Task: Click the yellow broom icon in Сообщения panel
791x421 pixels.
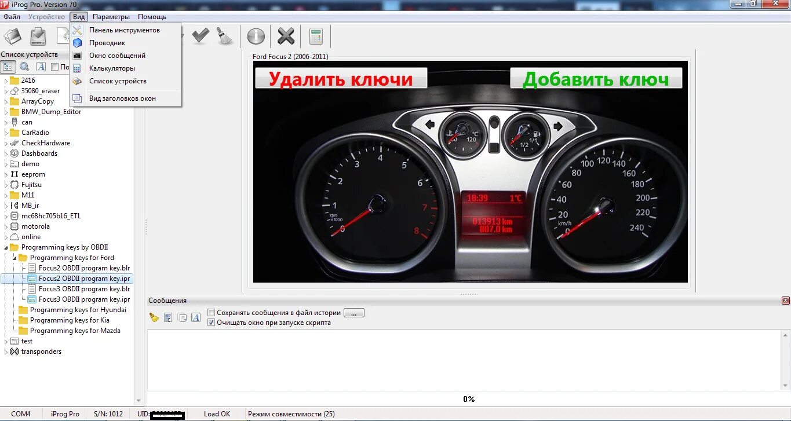Action: (154, 317)
